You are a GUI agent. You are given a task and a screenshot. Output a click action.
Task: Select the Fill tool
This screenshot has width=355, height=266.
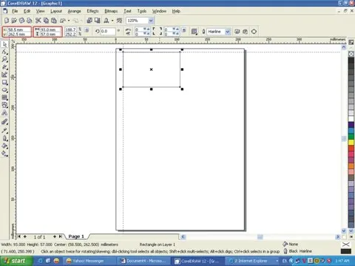tap(4, 146)
